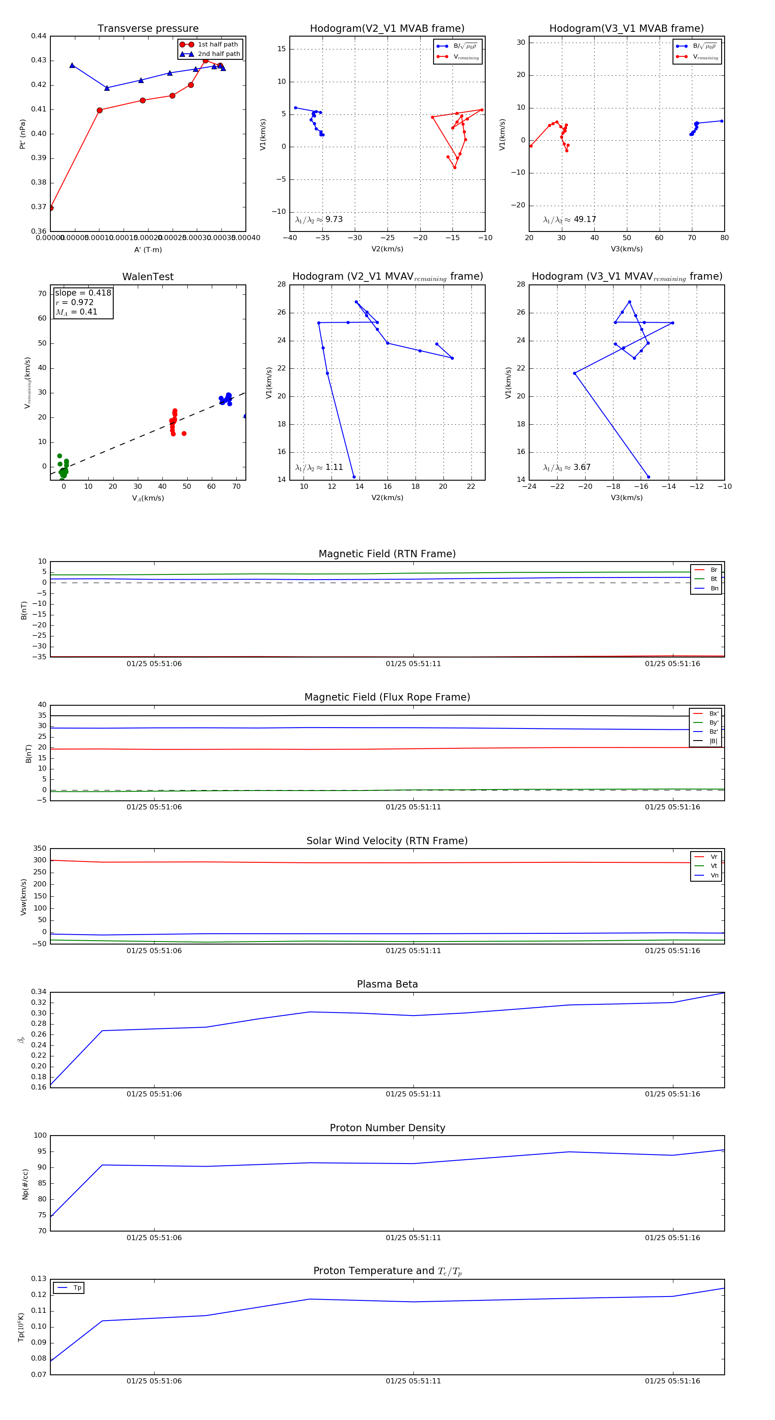Click the '01/25 05:51:11' tick under Plasma Beta
The width and height of the screenshot is (775, 1420).
(413, 1094)
